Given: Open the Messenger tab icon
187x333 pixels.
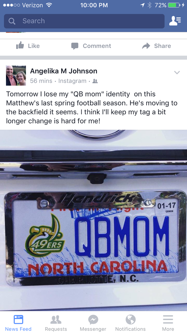Looking at the screenshot, I should pyautogui.click(x=93, y=319).
